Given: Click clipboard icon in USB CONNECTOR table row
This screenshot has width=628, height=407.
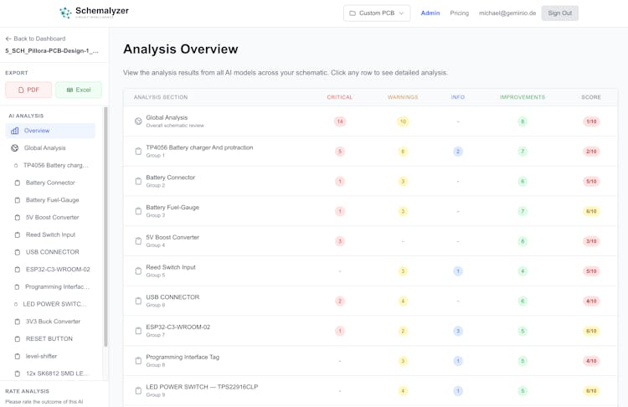Looking at the screenshot, I should pyautogui.click(x=138, y=301).
